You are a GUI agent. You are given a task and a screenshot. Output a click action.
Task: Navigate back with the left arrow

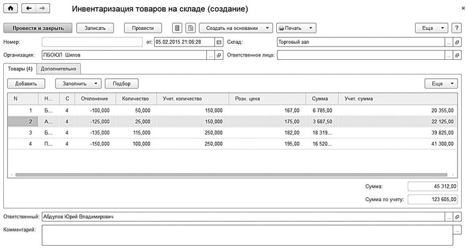29,8
